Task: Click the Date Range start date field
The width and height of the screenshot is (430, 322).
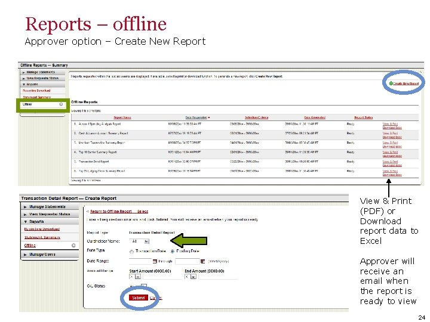Action: click(140, 262)
